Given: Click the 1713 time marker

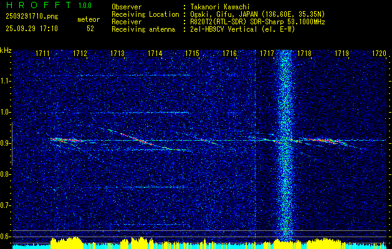Looking at the screenshot, I should [117, 54].
